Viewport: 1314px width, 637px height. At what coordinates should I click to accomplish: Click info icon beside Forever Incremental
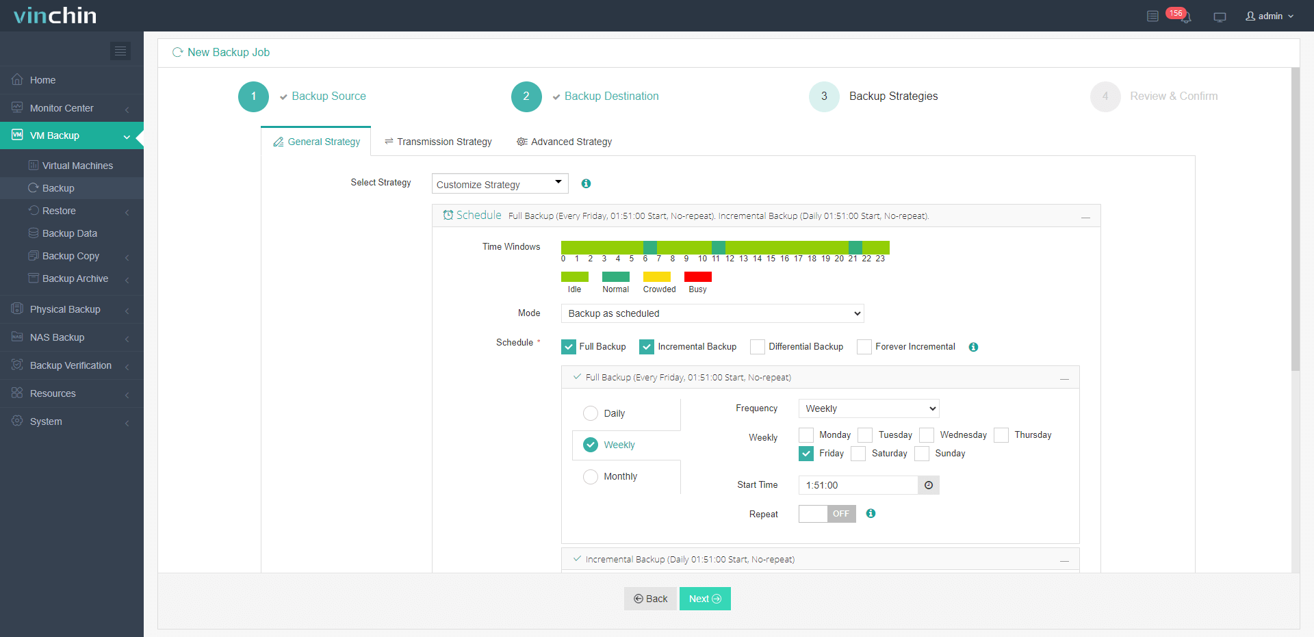coord(973,347)
